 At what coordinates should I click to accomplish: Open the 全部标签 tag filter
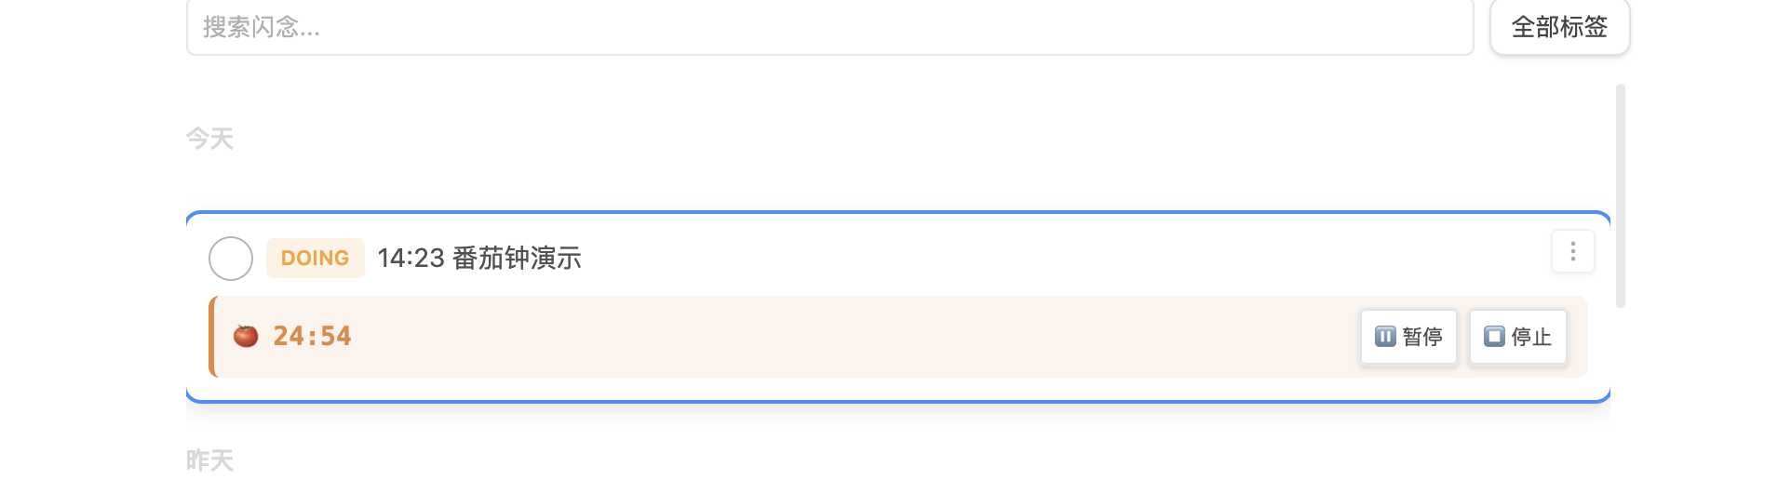click(x=1559, y=28)
